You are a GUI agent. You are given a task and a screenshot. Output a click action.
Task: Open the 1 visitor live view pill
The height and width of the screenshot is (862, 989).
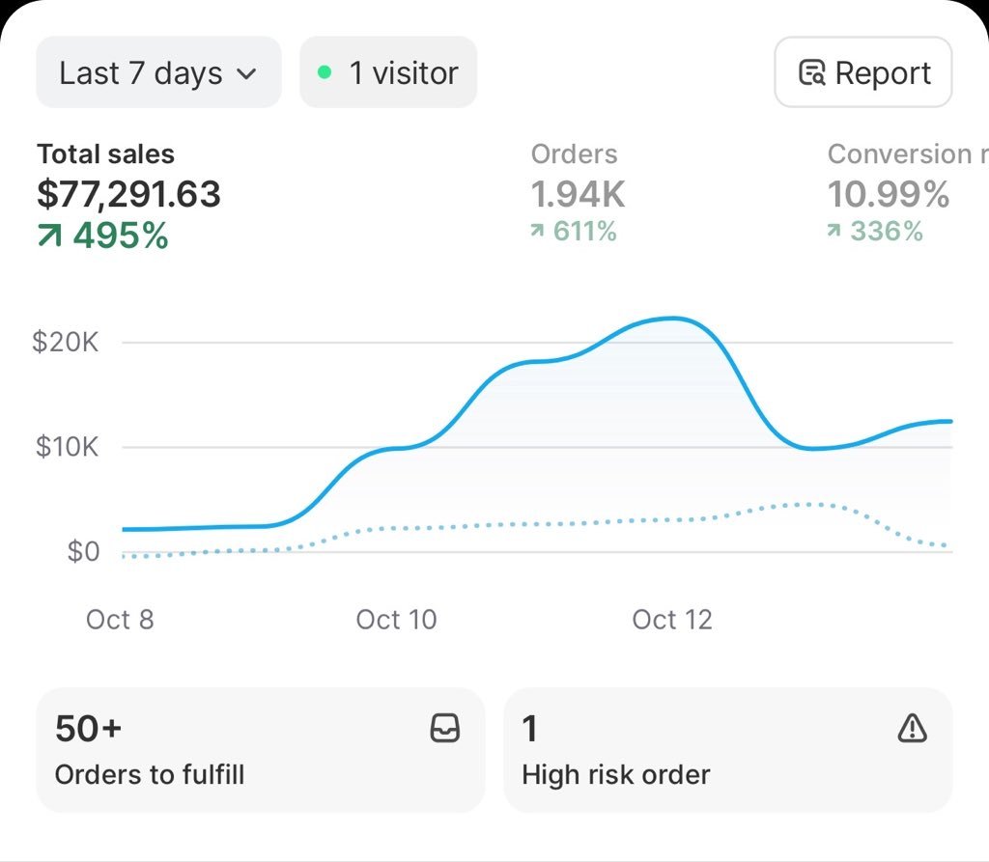(x=388, y=73)
